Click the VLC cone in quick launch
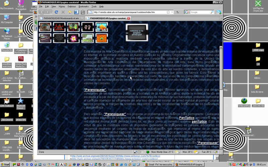The width and height of the screenshot is (268, 167). click(70, 165)
